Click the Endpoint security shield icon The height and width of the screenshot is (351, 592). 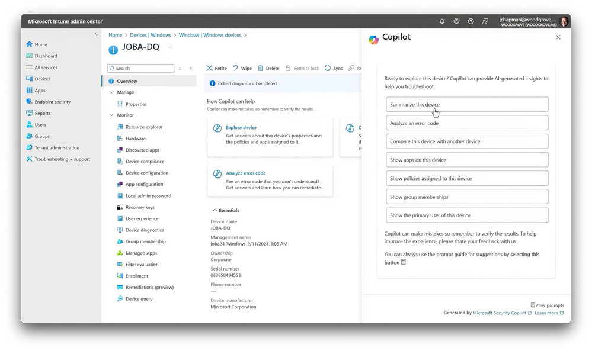point(30,102)
